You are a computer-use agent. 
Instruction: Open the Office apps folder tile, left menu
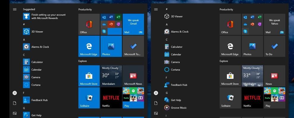point(111,24)
